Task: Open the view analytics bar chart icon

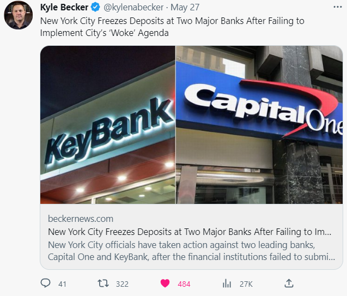Action: [227, 283]
